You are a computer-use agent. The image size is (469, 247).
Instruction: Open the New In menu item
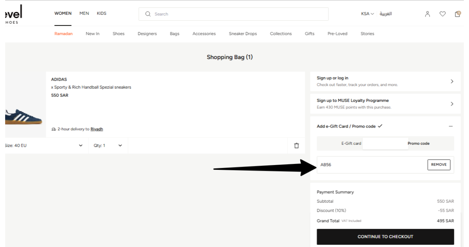point(93,34)
